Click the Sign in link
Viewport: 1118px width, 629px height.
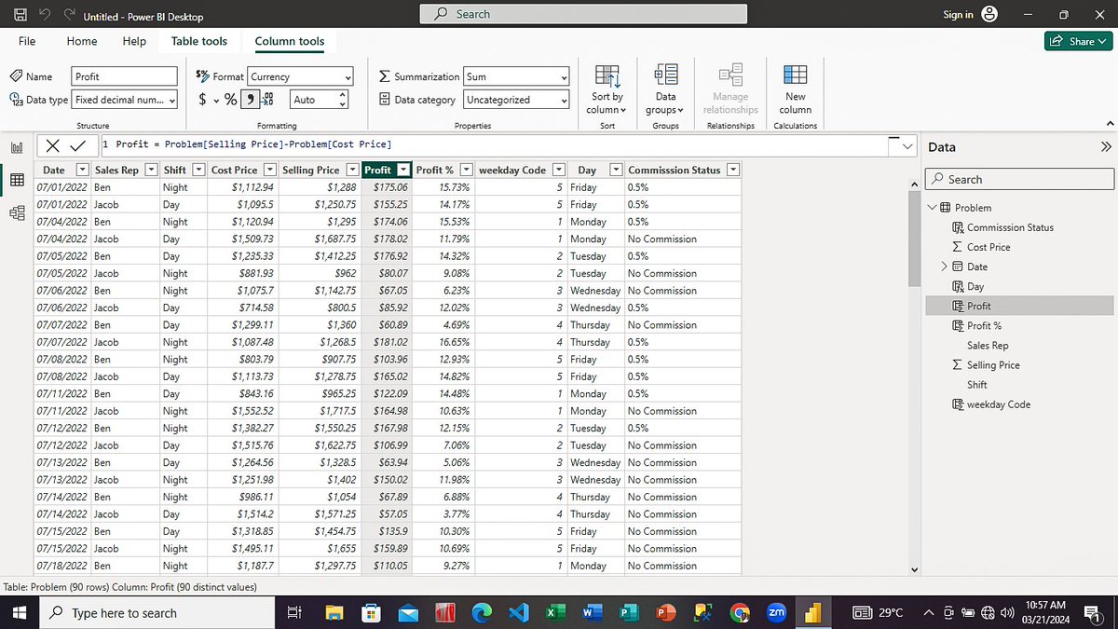(958, 14)
